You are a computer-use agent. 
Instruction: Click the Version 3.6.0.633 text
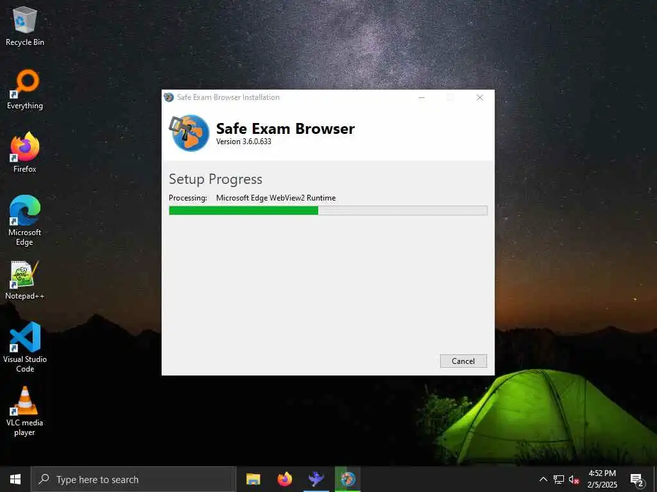coord(244,142)
